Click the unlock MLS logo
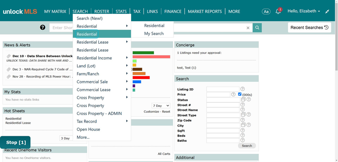Screen dimensions: 338x162 pos(20,11)
